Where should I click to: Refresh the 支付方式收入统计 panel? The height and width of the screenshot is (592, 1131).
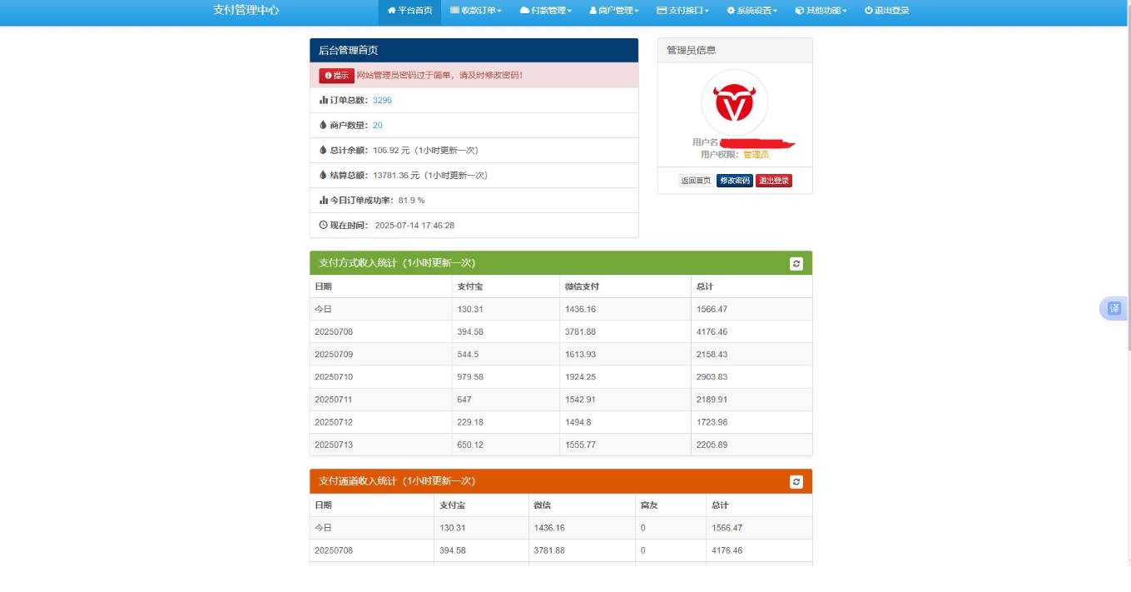tap(796, 263)
